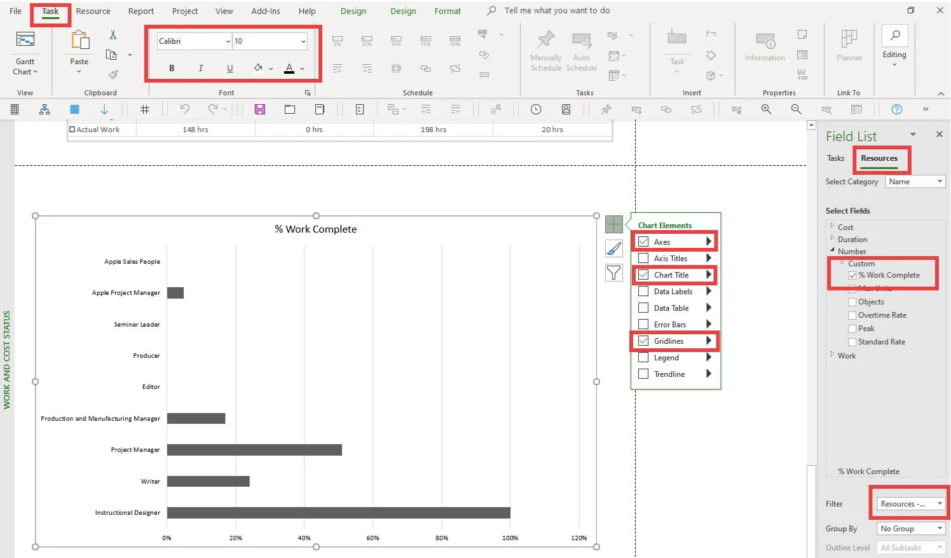
Task: Expand the Work field group
Action: pyautogui.click(x=832, y=354)
